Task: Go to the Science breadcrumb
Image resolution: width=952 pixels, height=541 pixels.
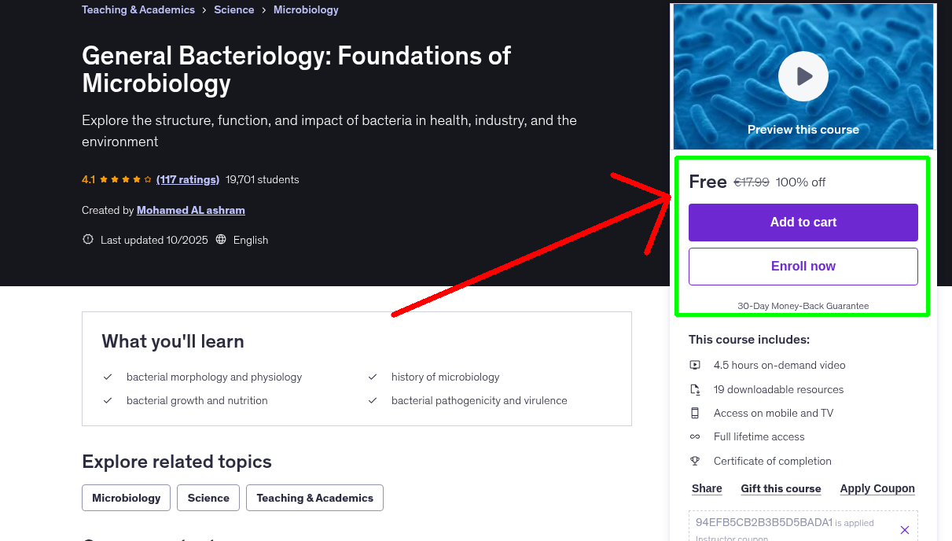Action: [233, 9]
